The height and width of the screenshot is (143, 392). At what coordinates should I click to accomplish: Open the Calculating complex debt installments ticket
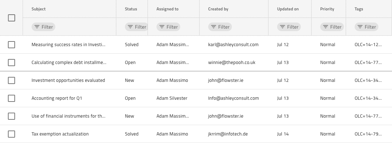[69, 63]
